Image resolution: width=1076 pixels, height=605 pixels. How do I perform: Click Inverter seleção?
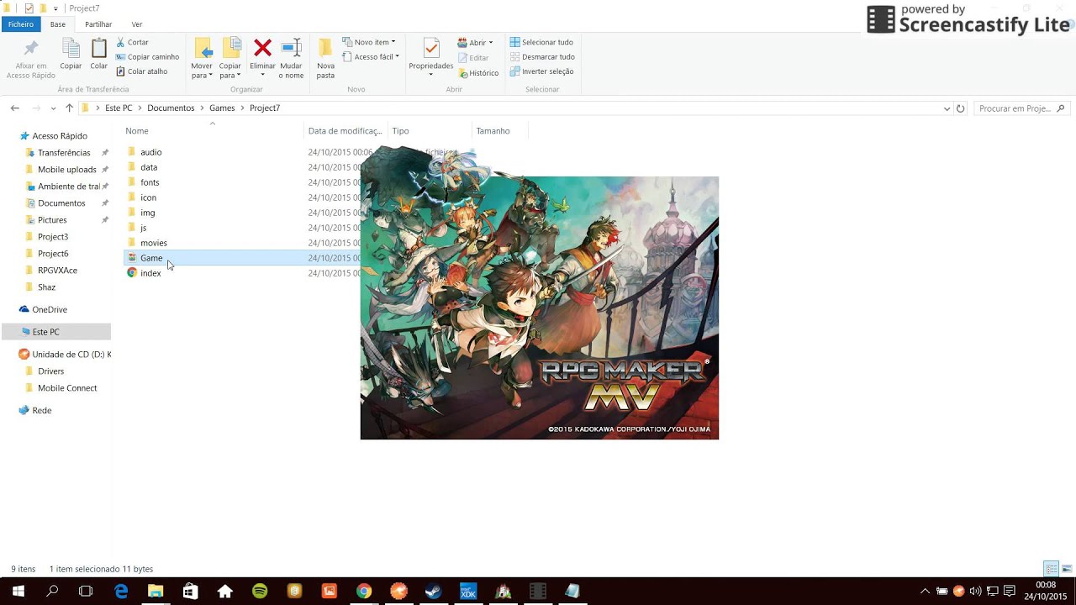click(541, 71)
